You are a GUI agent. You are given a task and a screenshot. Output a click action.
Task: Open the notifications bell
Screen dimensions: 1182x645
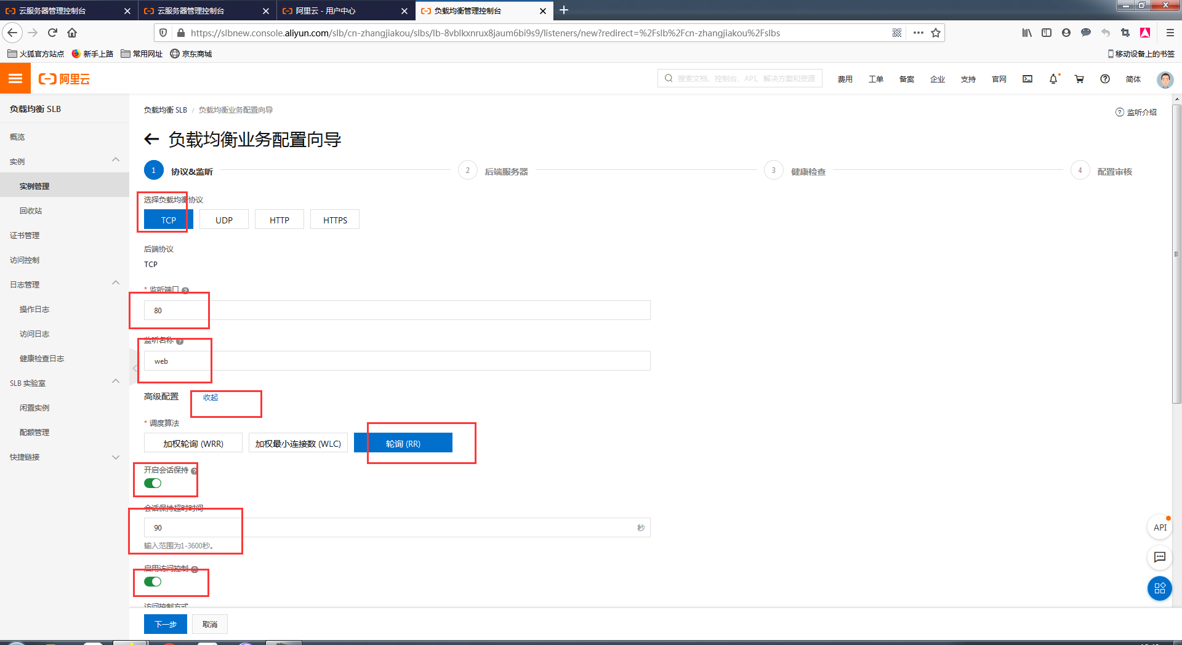point(1054,79)
